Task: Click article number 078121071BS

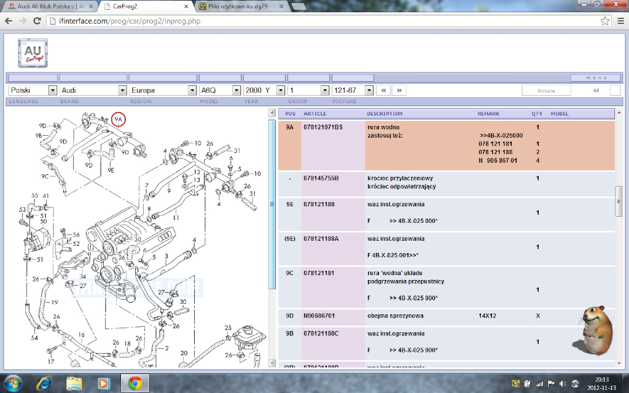Action: [323, 127]
